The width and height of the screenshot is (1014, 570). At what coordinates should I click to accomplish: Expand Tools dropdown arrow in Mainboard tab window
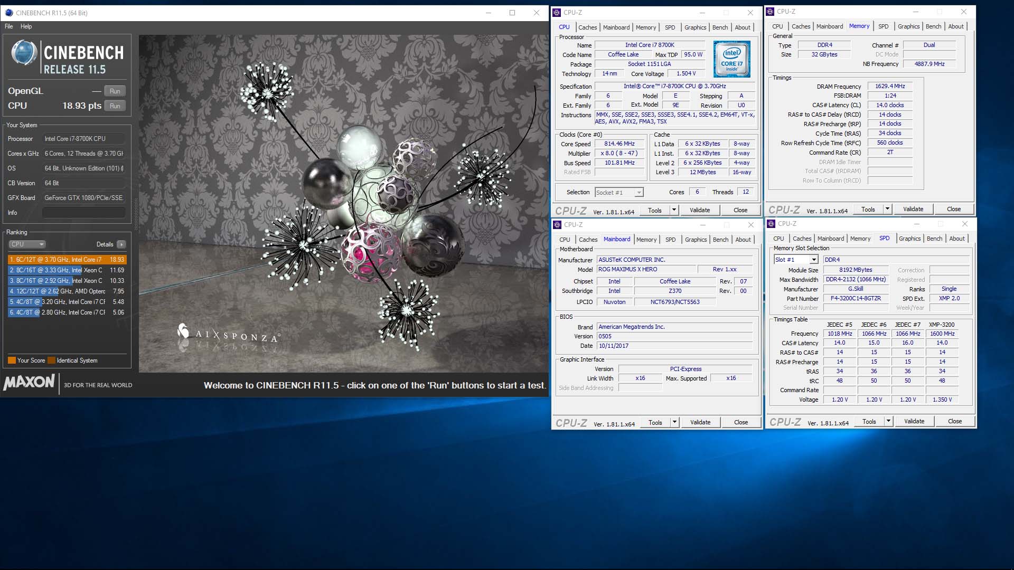674,422
